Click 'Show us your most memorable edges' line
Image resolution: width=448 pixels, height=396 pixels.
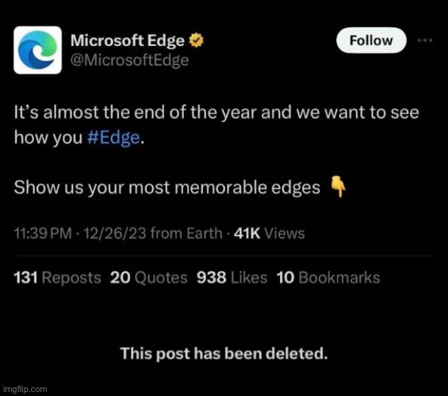[x=167, y=188]
